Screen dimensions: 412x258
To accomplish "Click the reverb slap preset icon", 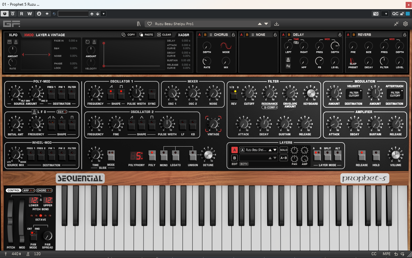I will 353,61.
